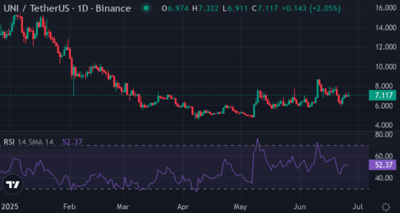This screenshot has height=213, width=400.
Task: Select the RSI 14 SMA 14 legend label
Action: tap(28, 142)
